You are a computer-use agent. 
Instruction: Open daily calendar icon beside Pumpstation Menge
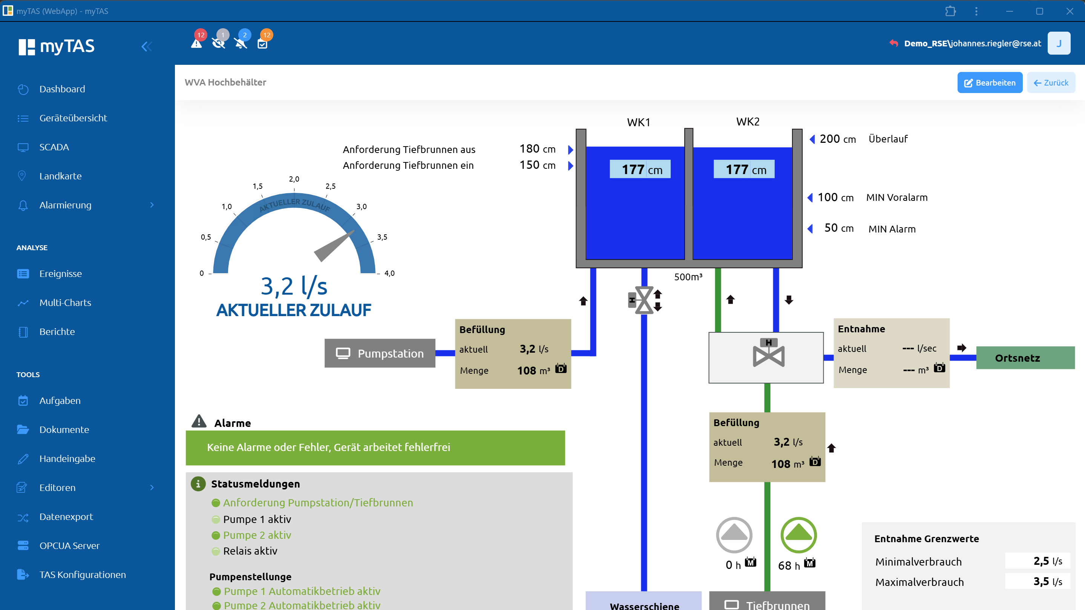tap(561, 369)
